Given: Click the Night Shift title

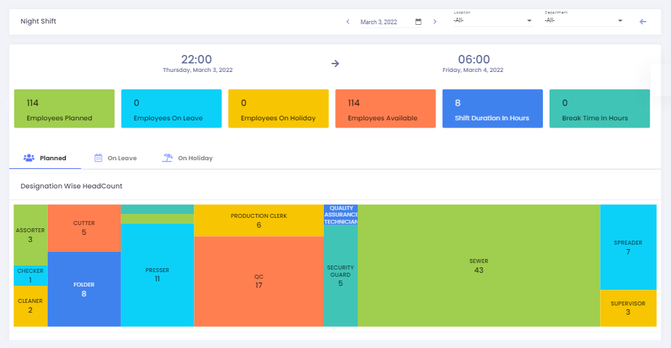Looking at the screenshot, I should coord(38,22).
